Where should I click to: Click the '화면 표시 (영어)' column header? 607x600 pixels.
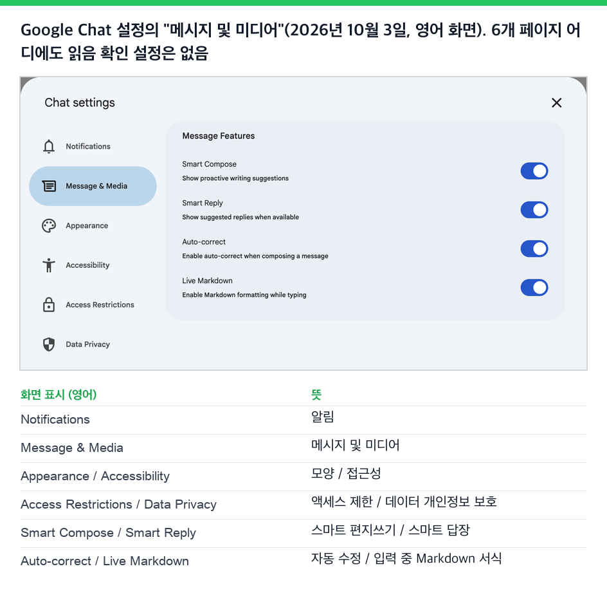pos(59,395)
